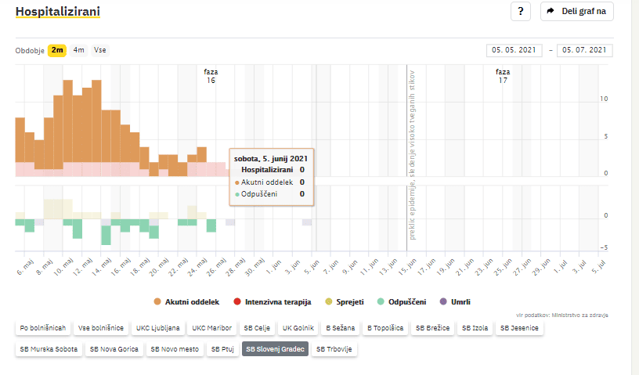Select the 2m period option
Screen dimensions: 639x375
tap(56, 50)
